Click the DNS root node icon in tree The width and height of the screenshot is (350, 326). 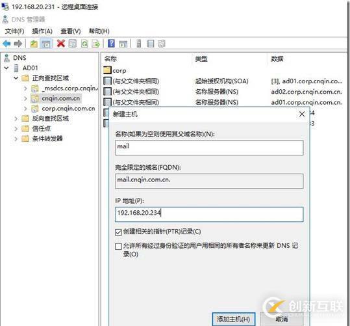click(7, 58)
